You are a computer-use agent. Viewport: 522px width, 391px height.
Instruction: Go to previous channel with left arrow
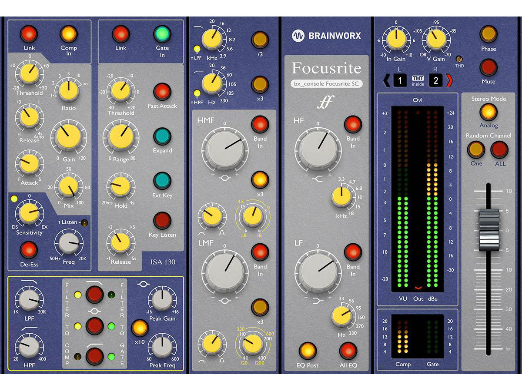385,80
